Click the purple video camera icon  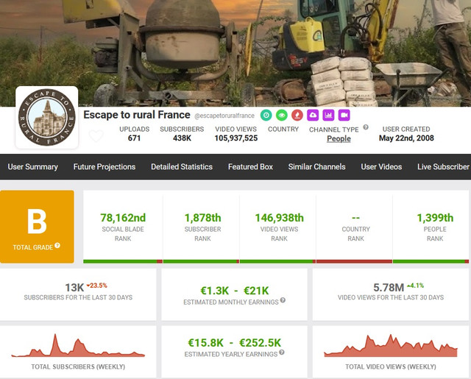coord(344,115)
